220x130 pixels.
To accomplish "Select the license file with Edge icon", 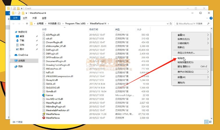I will [x=44, y=95].
